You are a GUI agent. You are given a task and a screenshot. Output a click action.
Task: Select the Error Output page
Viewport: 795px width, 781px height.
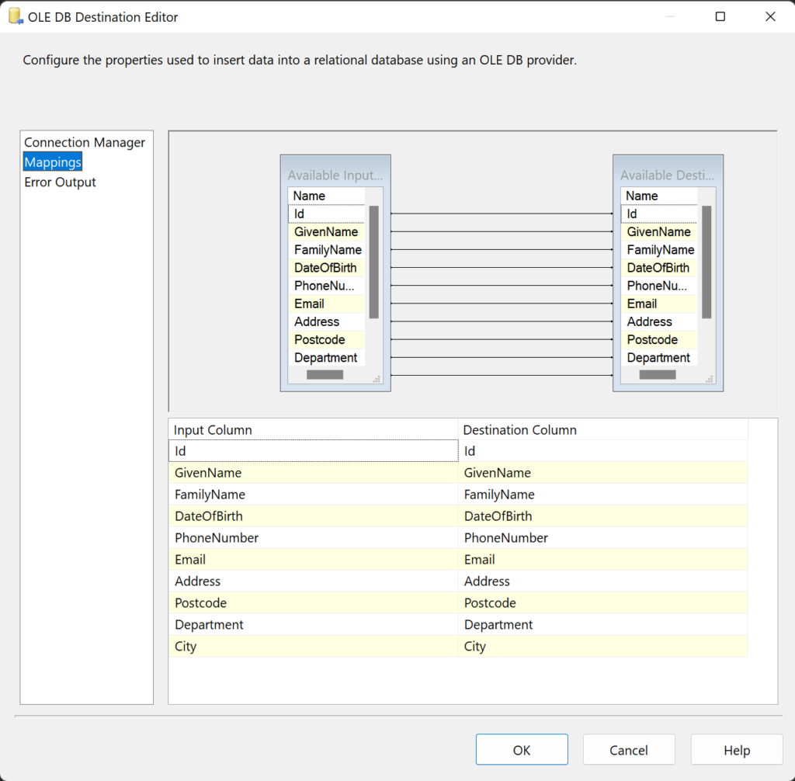[60, 182]
